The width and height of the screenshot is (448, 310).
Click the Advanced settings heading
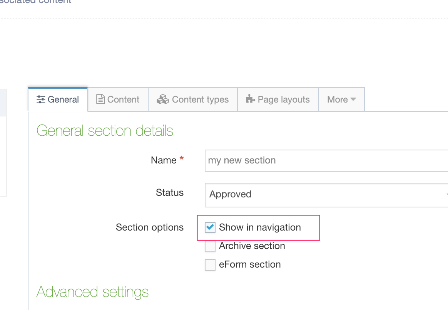click(x=93, y=292)
